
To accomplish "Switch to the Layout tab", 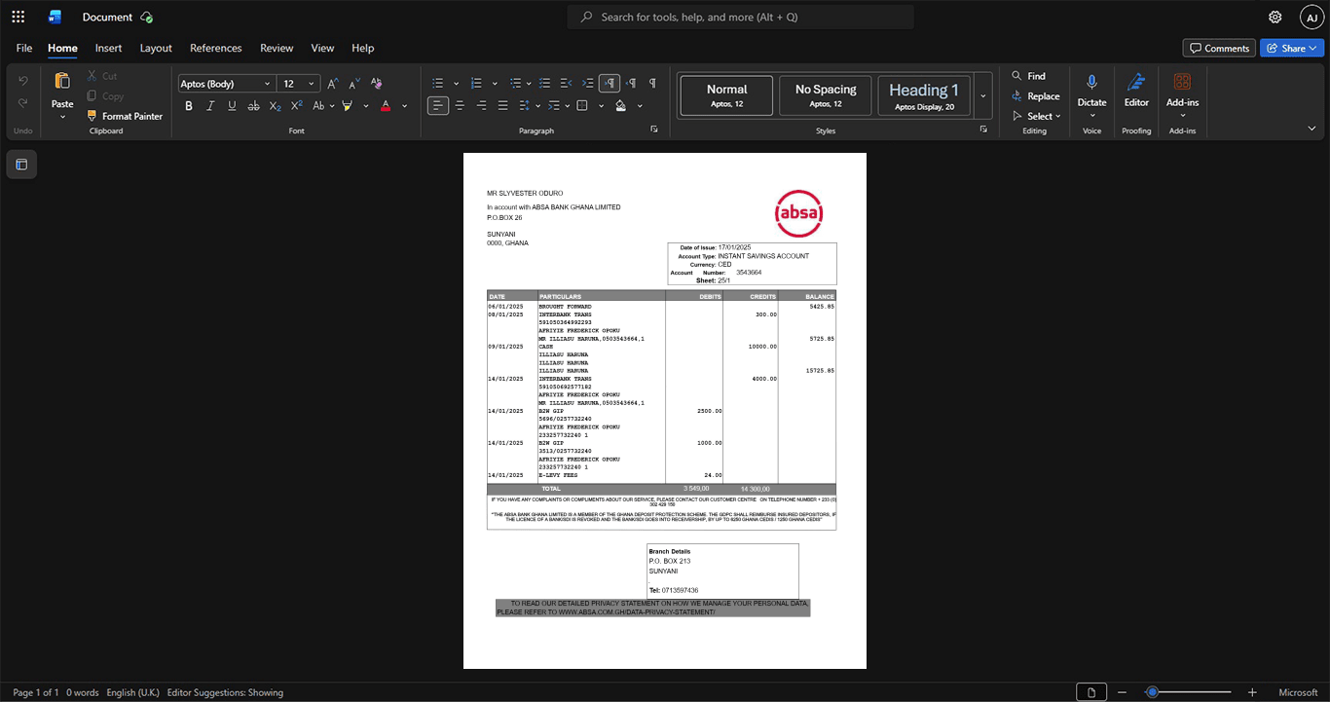I will pos(156,48).
